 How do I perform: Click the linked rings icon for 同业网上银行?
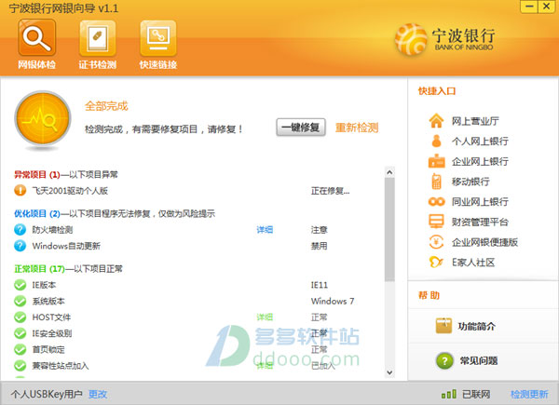[x=436, y=202]
